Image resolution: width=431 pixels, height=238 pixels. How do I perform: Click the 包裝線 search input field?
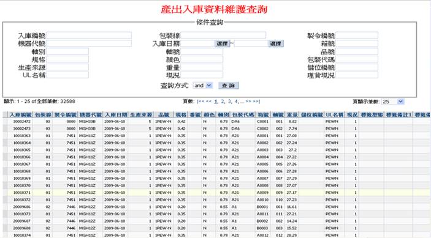[223, 35]
